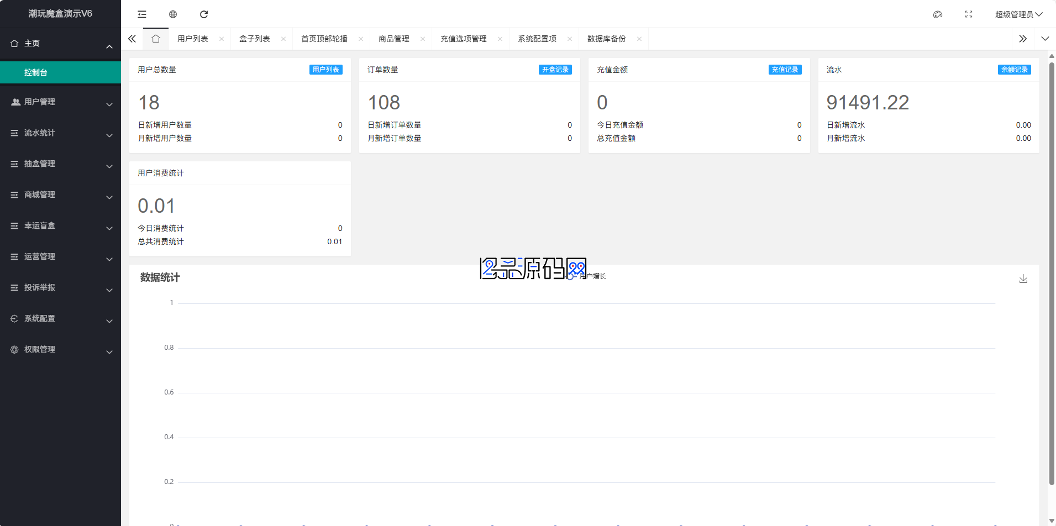Click the 18 用户总数量 value
The image size is (1056, 526).
149,103
